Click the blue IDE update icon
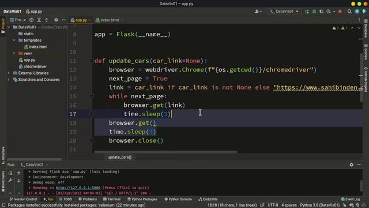Screen dimensions: 369x208 point(357,12)
